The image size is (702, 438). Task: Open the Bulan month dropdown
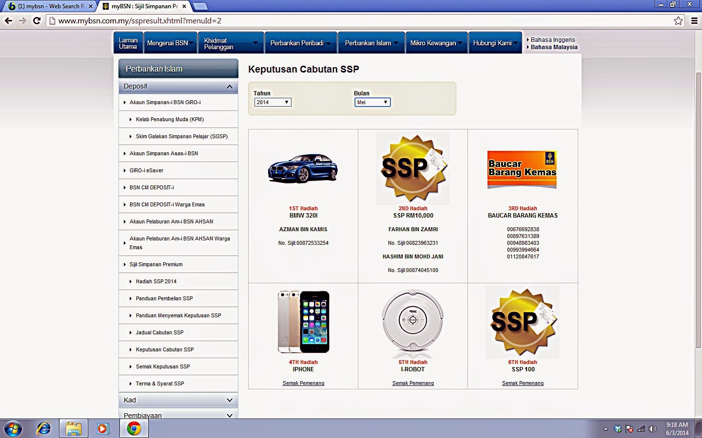(372, 102)
